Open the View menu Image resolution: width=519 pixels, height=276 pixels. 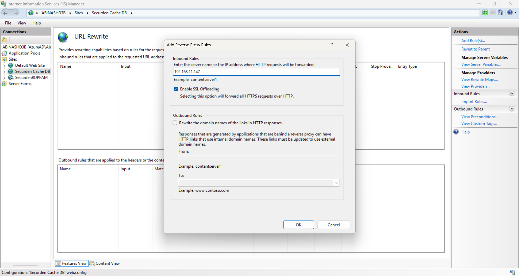[x=22, y=23]
